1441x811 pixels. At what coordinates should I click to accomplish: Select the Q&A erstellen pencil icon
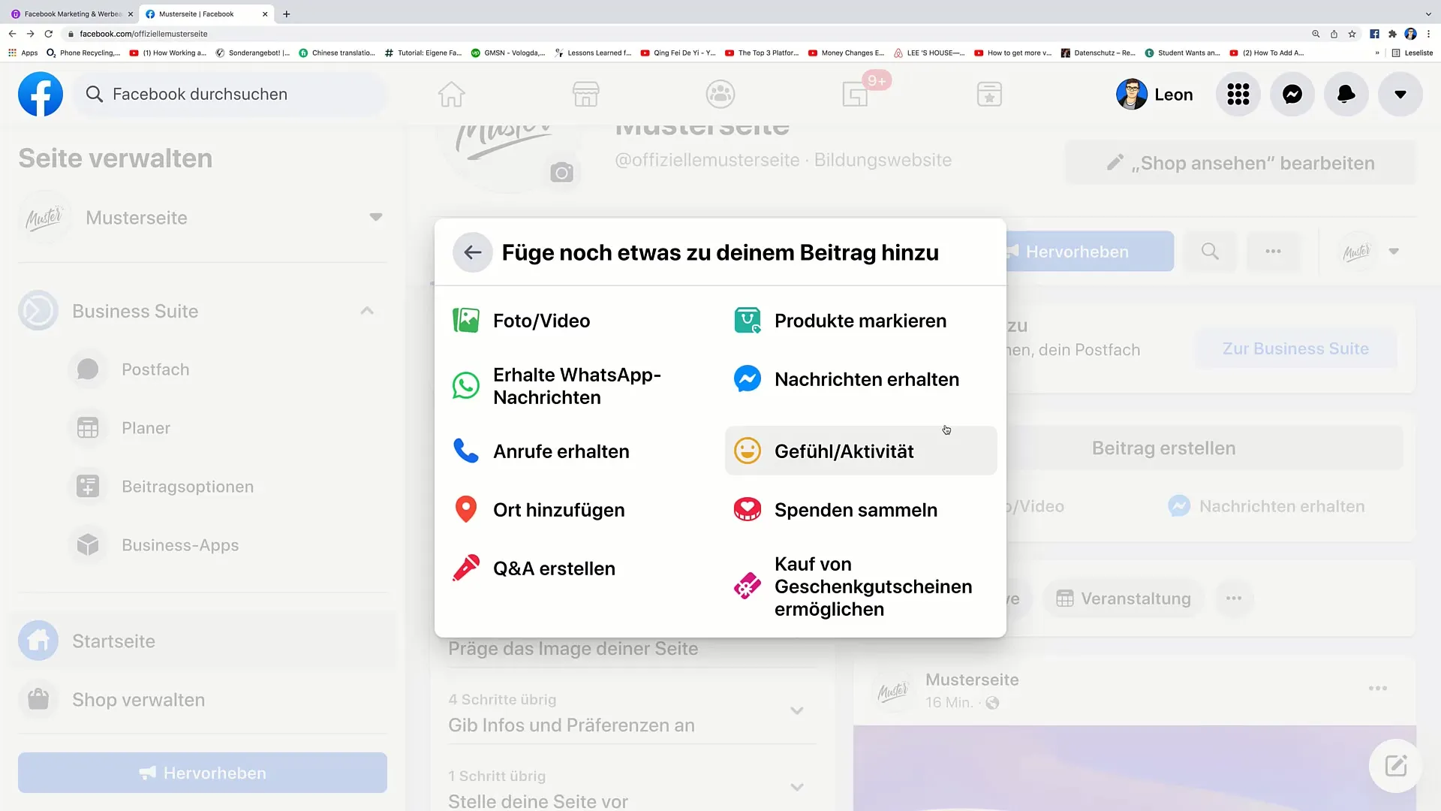(x=465, y=568)
